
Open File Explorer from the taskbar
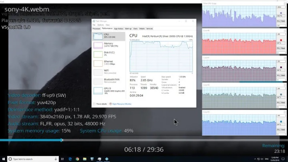tap(84, 159)
